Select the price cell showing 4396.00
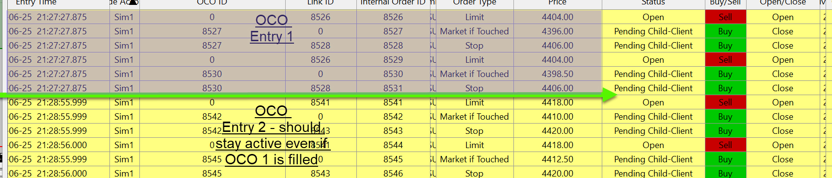The height and width of the screenshot is (178, 832). (558, 31)
